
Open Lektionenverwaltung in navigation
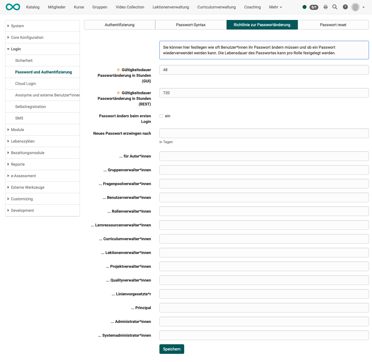pos(171,7)
